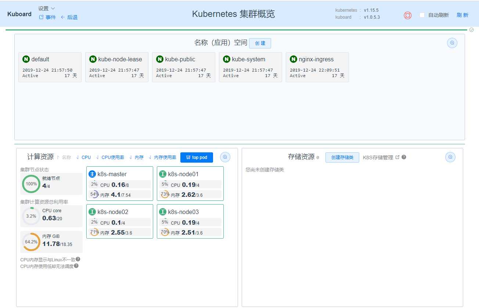
Task: Click the 64.2% memory usage gauge
Action: click(x=31, y=242)
